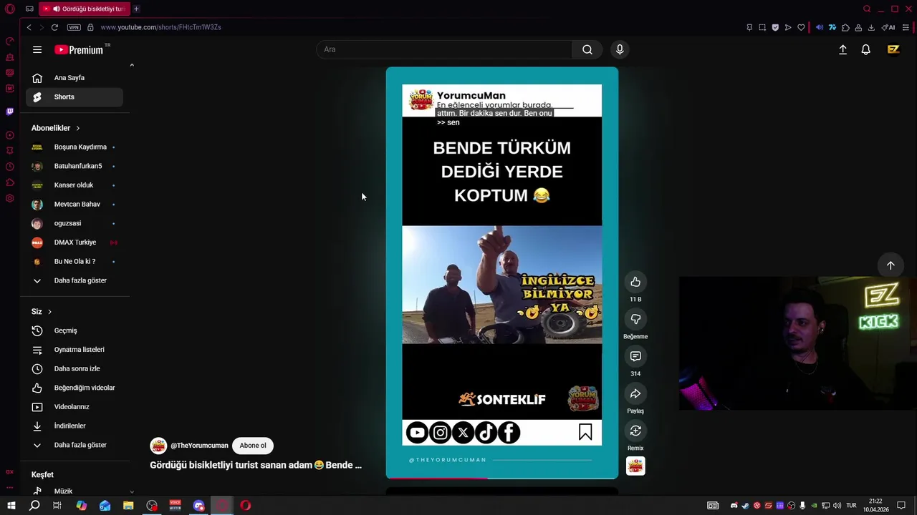
Task: Expand the Abonelikler section
Action: (x=56, y=128)
